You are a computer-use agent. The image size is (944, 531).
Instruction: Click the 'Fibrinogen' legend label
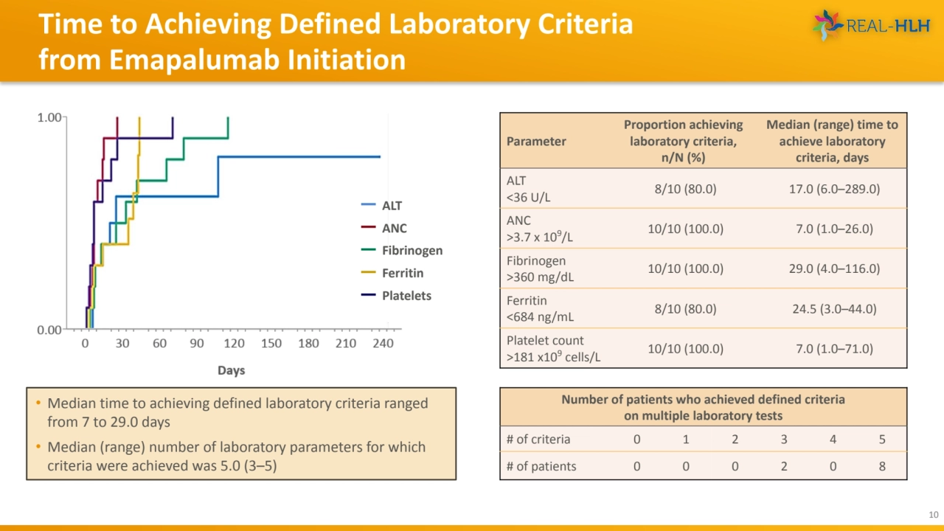coord(412,250)
